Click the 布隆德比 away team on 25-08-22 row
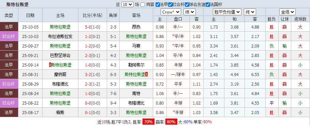The width and height of the screenshot is (310, 126). click(136, 103)
